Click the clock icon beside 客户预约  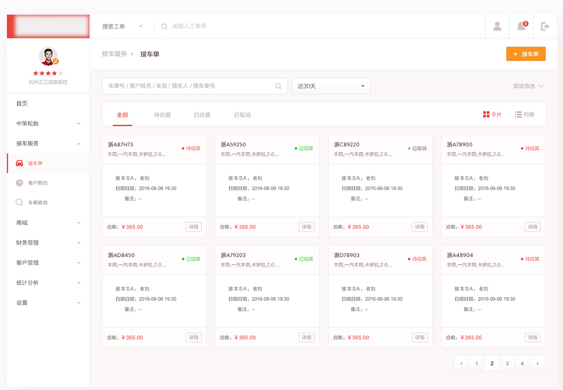(20, 183)
